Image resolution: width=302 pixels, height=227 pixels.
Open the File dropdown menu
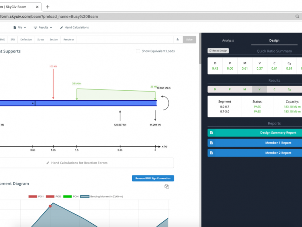pos(20,28)
